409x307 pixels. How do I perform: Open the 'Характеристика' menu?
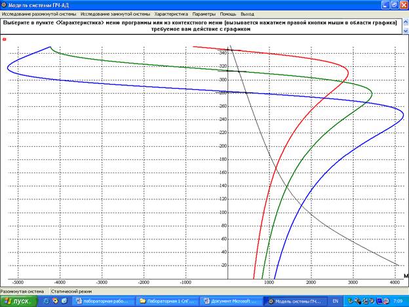tap(171, 14)
